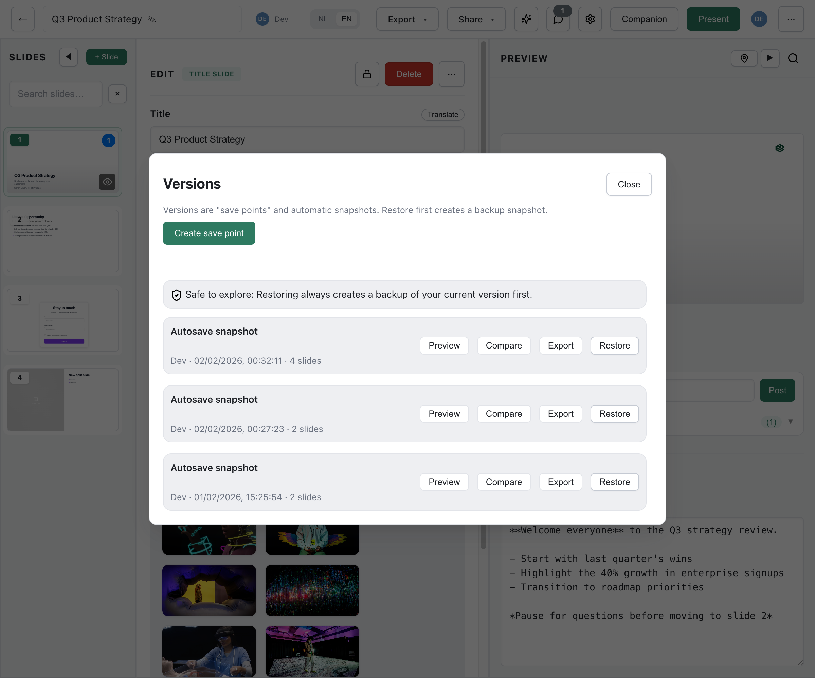Switch language to EN
Screen dimensions: 815x678
[346, 19]
